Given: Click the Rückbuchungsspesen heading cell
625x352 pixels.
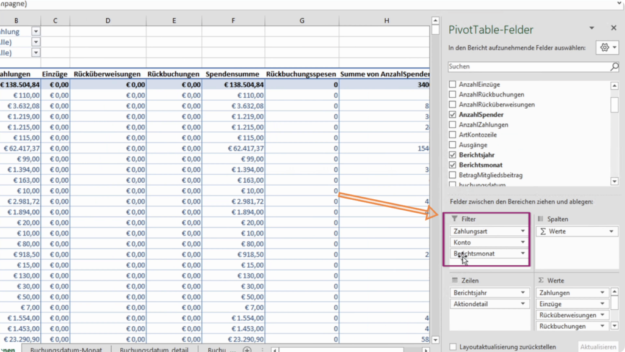Looking at the screenshot, I should [x=302, y=74].
